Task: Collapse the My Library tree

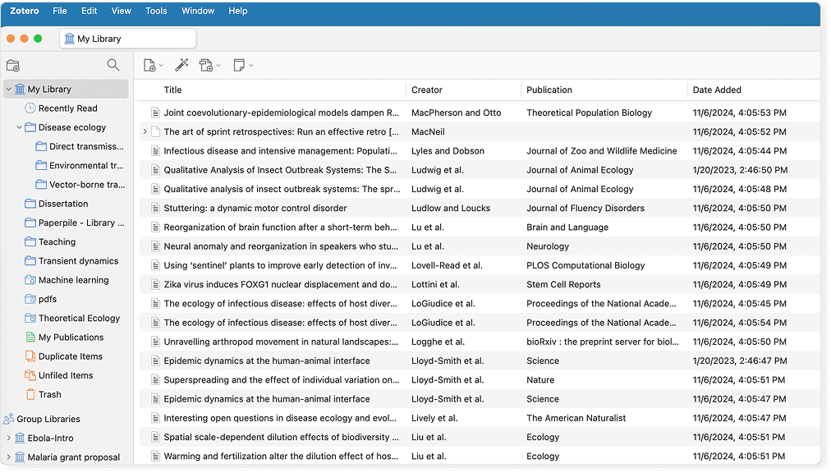Action: click(x=8, y=89)
